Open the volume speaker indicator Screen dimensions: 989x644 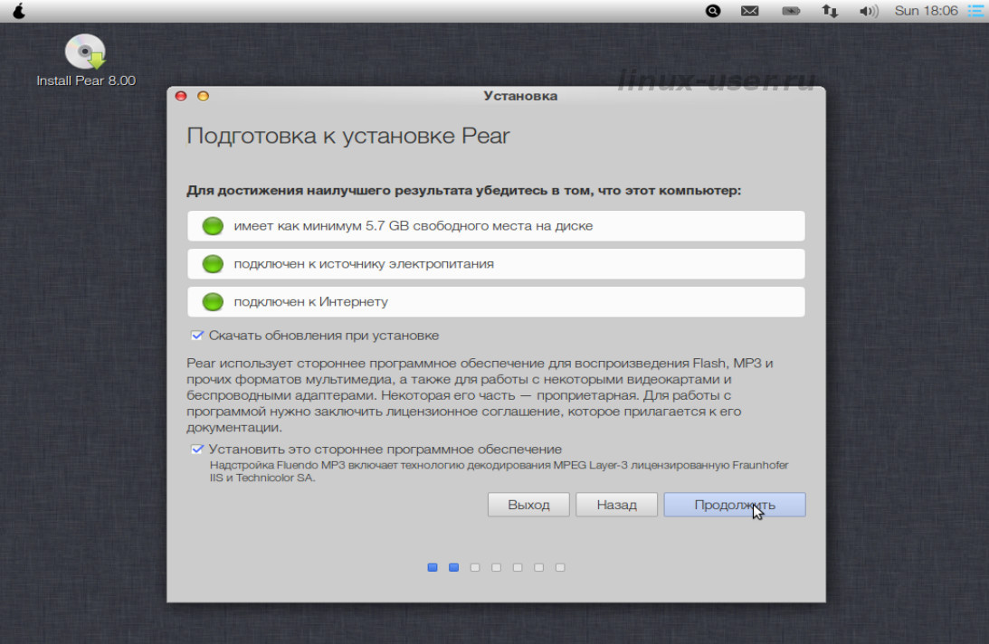pyautogui.click(x=869, y=11)
